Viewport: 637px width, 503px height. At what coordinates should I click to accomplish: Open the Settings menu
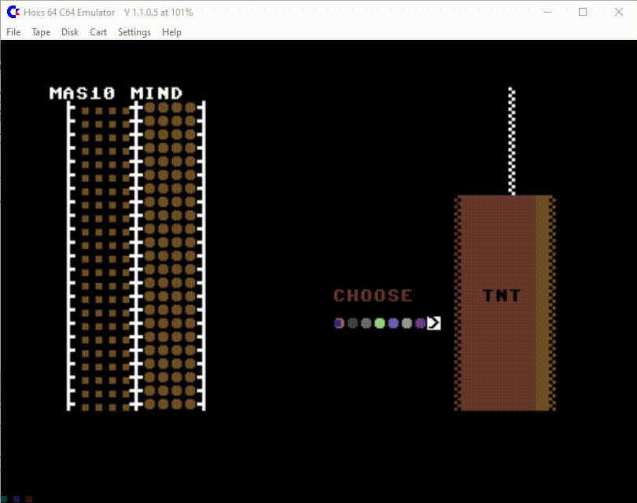[x=134, y=32]
